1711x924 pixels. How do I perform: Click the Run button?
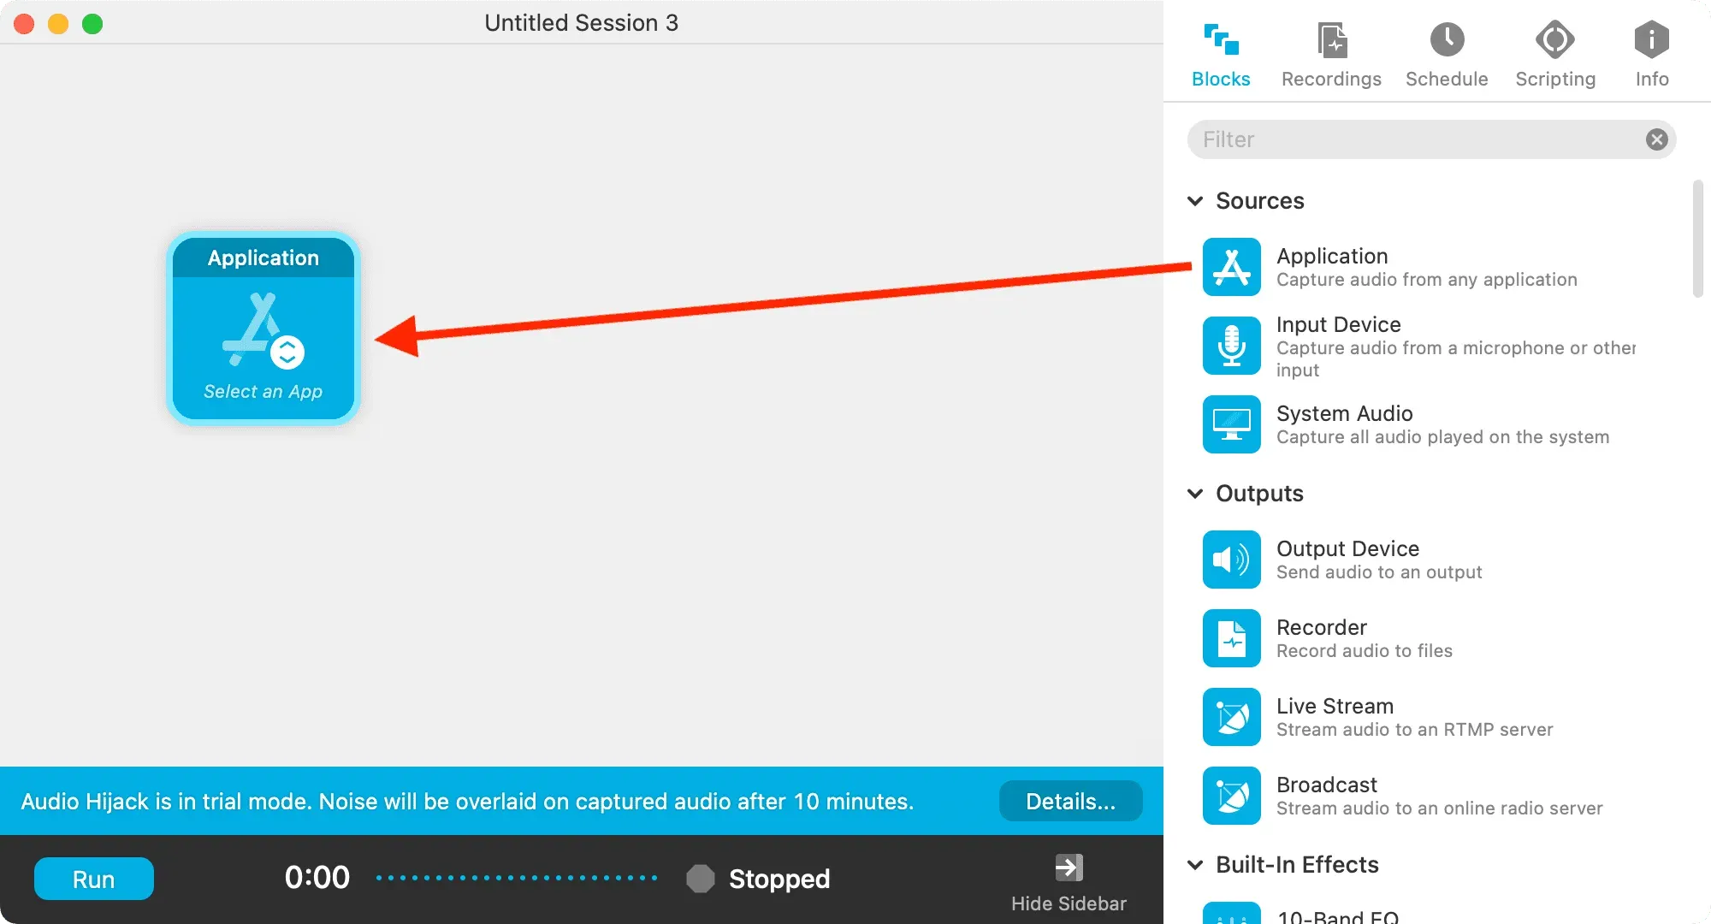coord(94,877)
